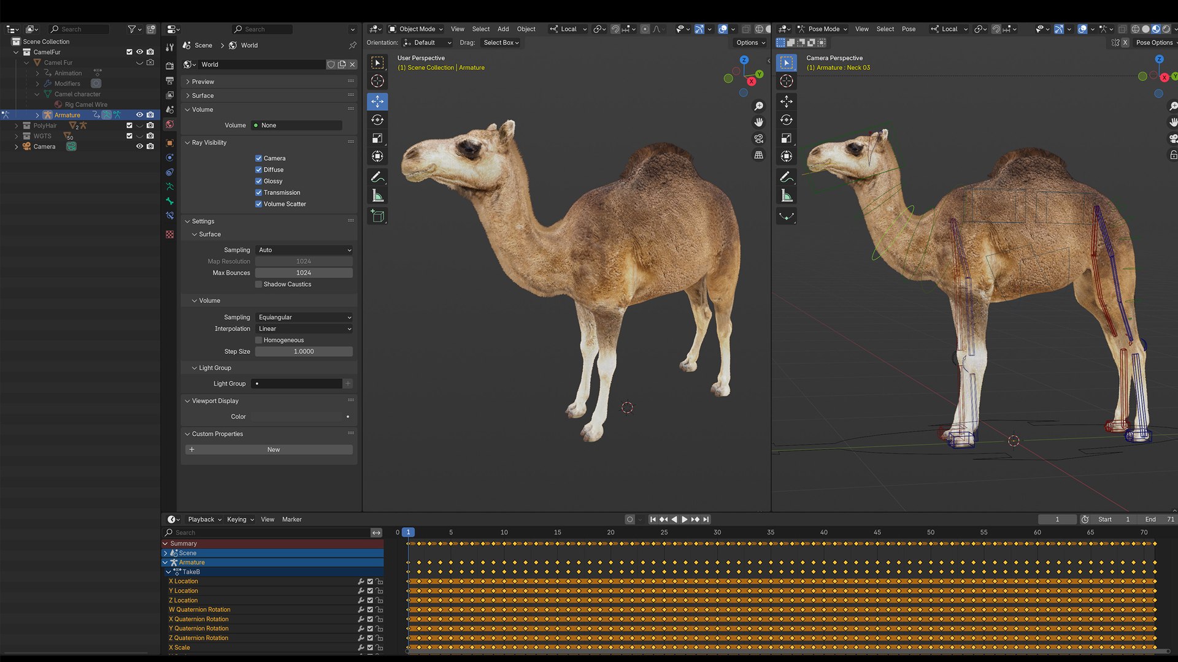
Task: Play animation forward
Action: point(684,519)
